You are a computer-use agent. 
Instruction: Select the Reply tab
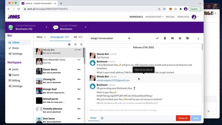pos(93,118)
